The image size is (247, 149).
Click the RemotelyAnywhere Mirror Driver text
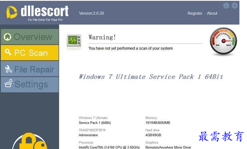(x=168, y=147)
